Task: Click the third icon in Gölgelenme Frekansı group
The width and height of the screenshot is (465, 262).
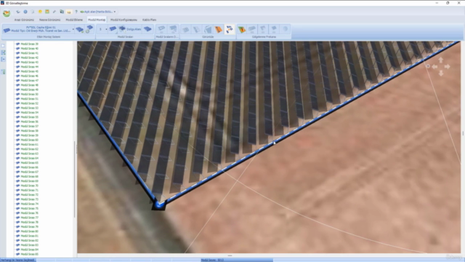Action: pyautogui.click(x=263, y=29)
